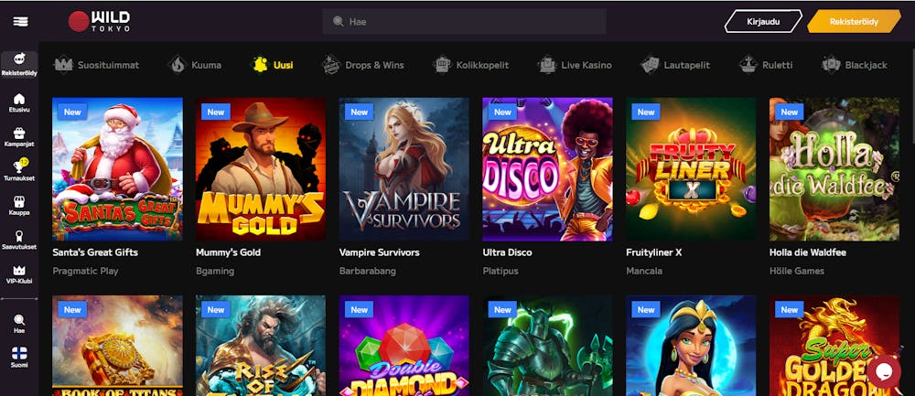Open the hamburger menu icon
This screenshot has width=915, height=396.
point(20,22)
